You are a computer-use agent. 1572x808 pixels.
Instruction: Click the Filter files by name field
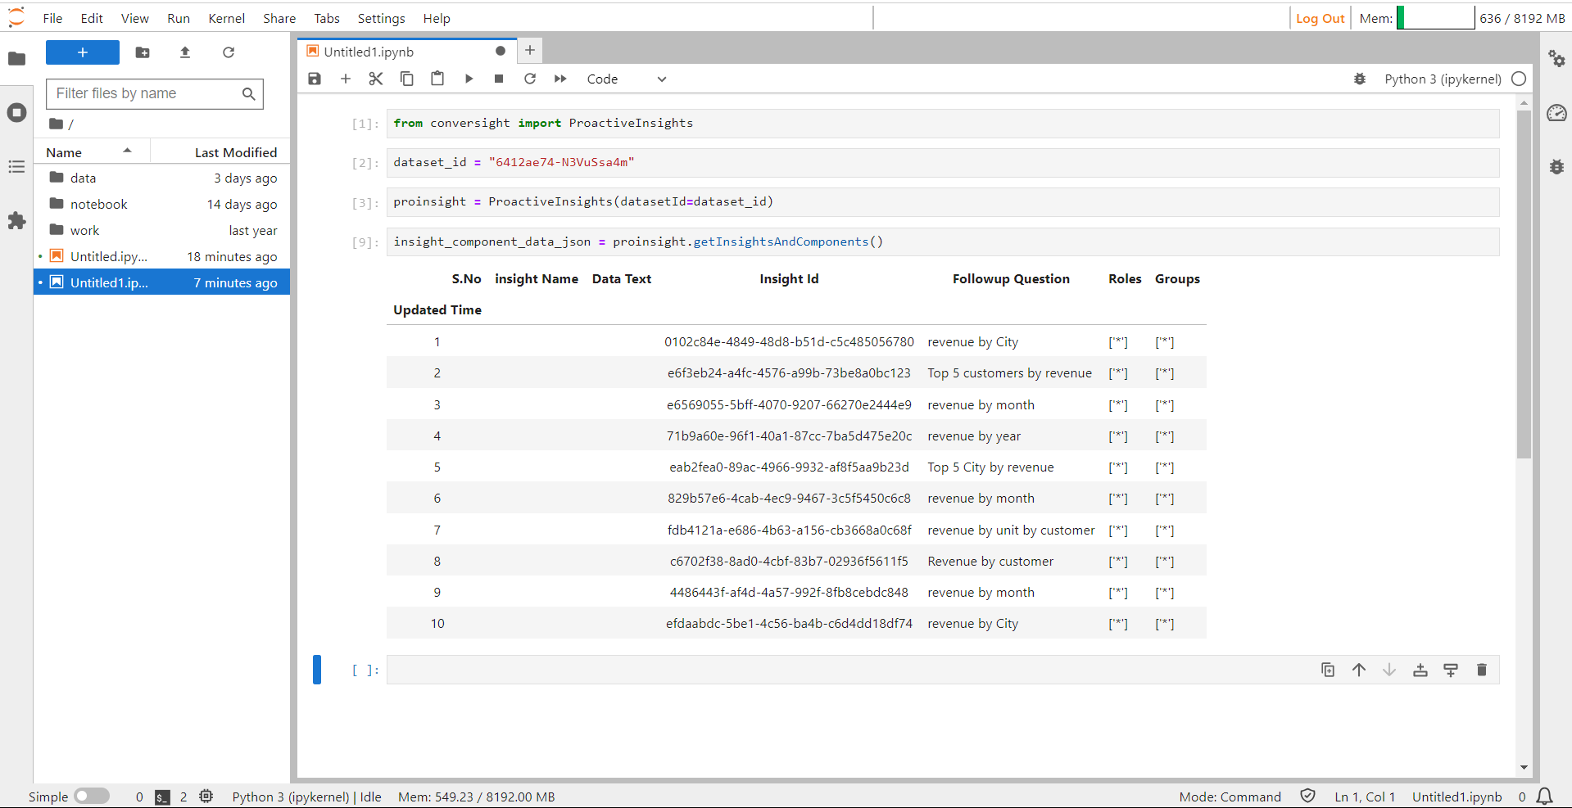155,93
